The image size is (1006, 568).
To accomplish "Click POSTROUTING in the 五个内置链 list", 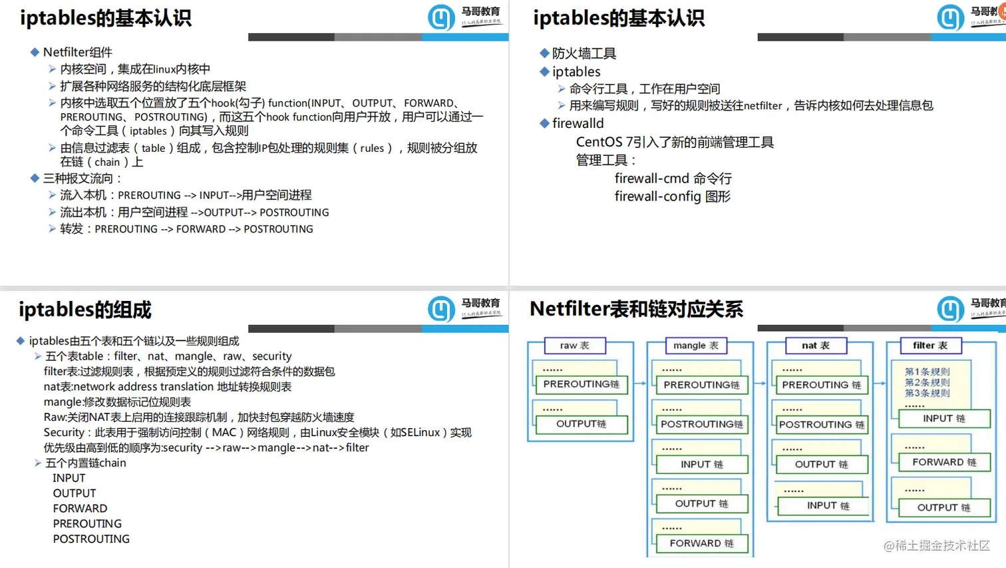I will 91,539.
